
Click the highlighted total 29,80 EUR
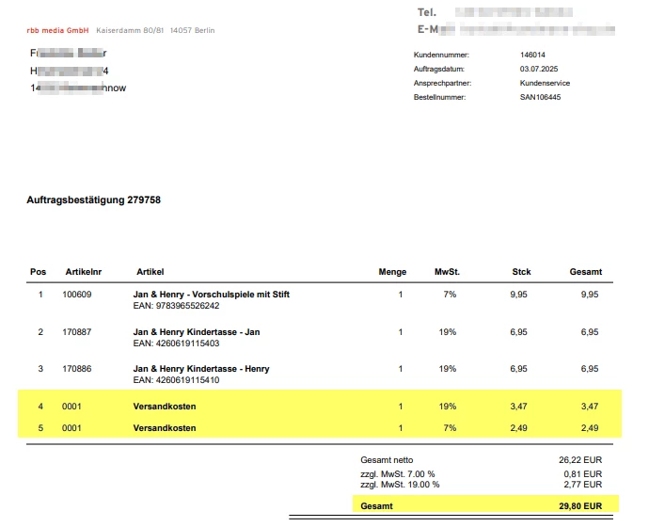[580, 506]
